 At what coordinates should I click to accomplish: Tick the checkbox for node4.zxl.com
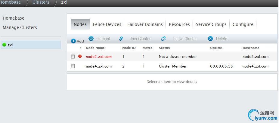click(x=73, y=66)
